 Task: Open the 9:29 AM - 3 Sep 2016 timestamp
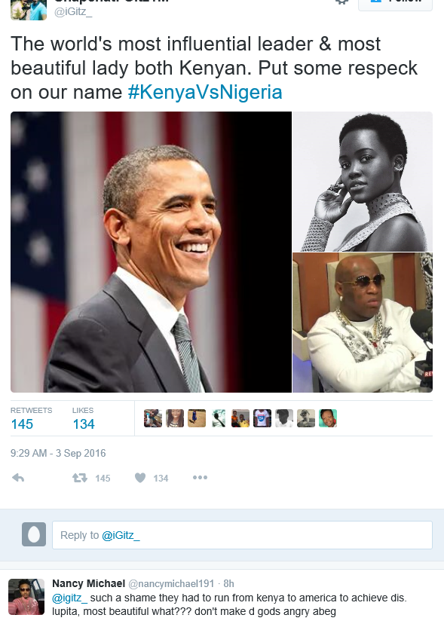tap(58, 453)
